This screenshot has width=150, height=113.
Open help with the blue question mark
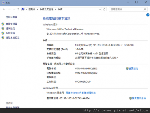pos(148,15)
